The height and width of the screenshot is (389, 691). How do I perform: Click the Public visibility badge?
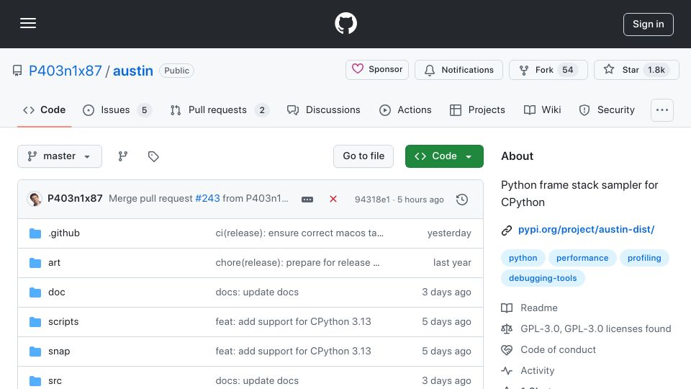click(177, 71)
